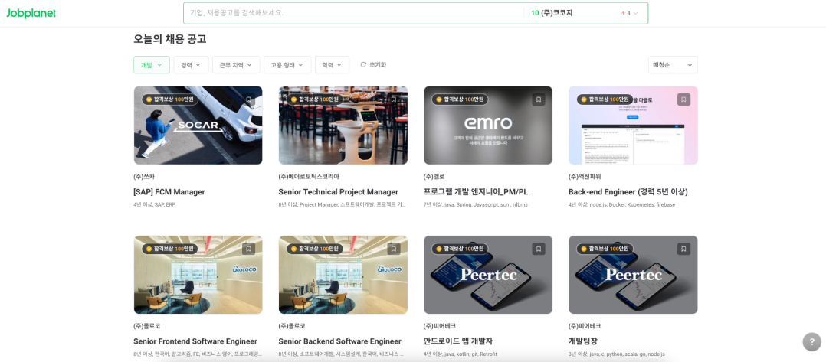Screen dimensions: 826x362
Task: Open the Moloco thumbnail for Senior Backend Engineer
Action: (343, 275)
